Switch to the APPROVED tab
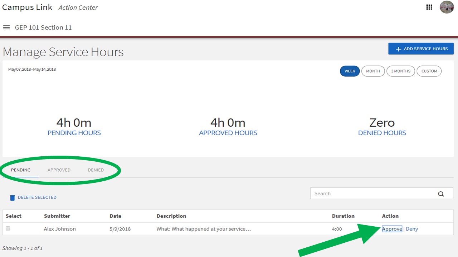The width and height of the screenshot is (458, 257). 59,170
